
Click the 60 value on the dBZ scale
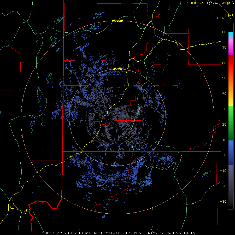click(x=224, y=63)
